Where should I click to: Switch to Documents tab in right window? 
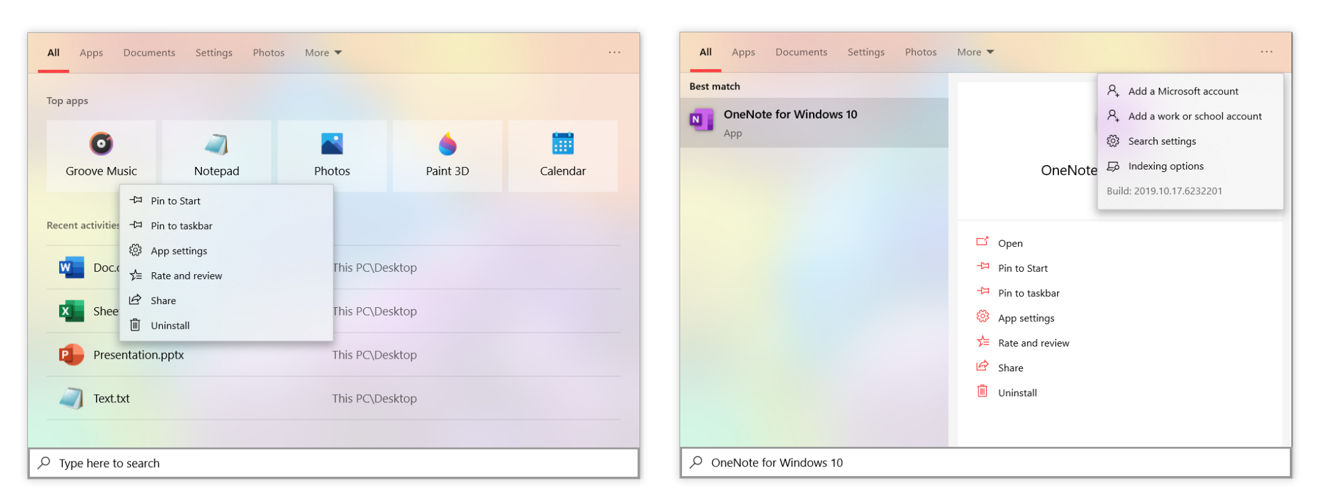(x=801, y=52)
